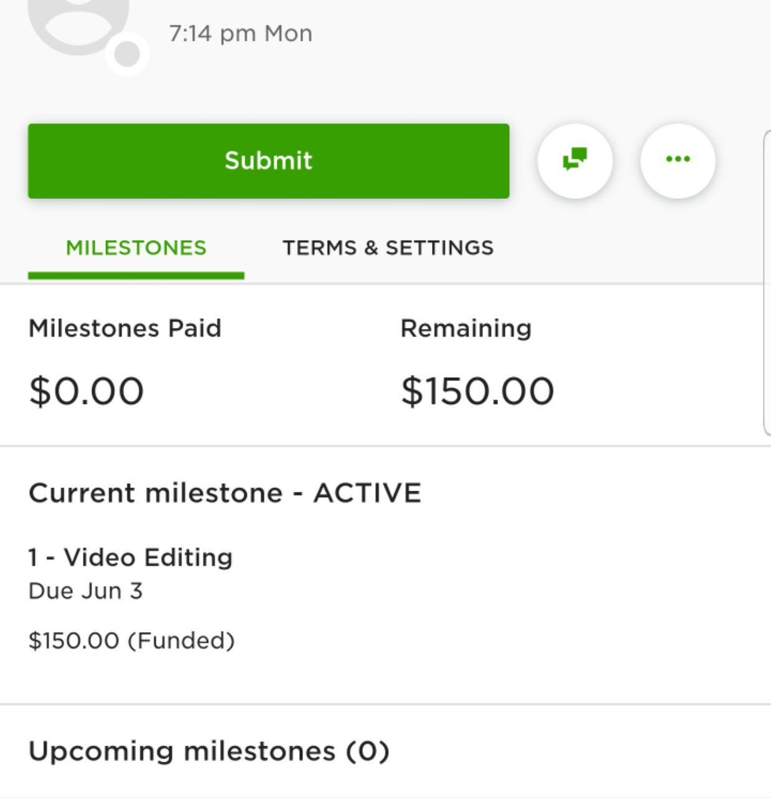Tap the word ACTIVE in milestone heading
Image resolution: width=771 pixels, height=798 pixels.
[367, 493]
